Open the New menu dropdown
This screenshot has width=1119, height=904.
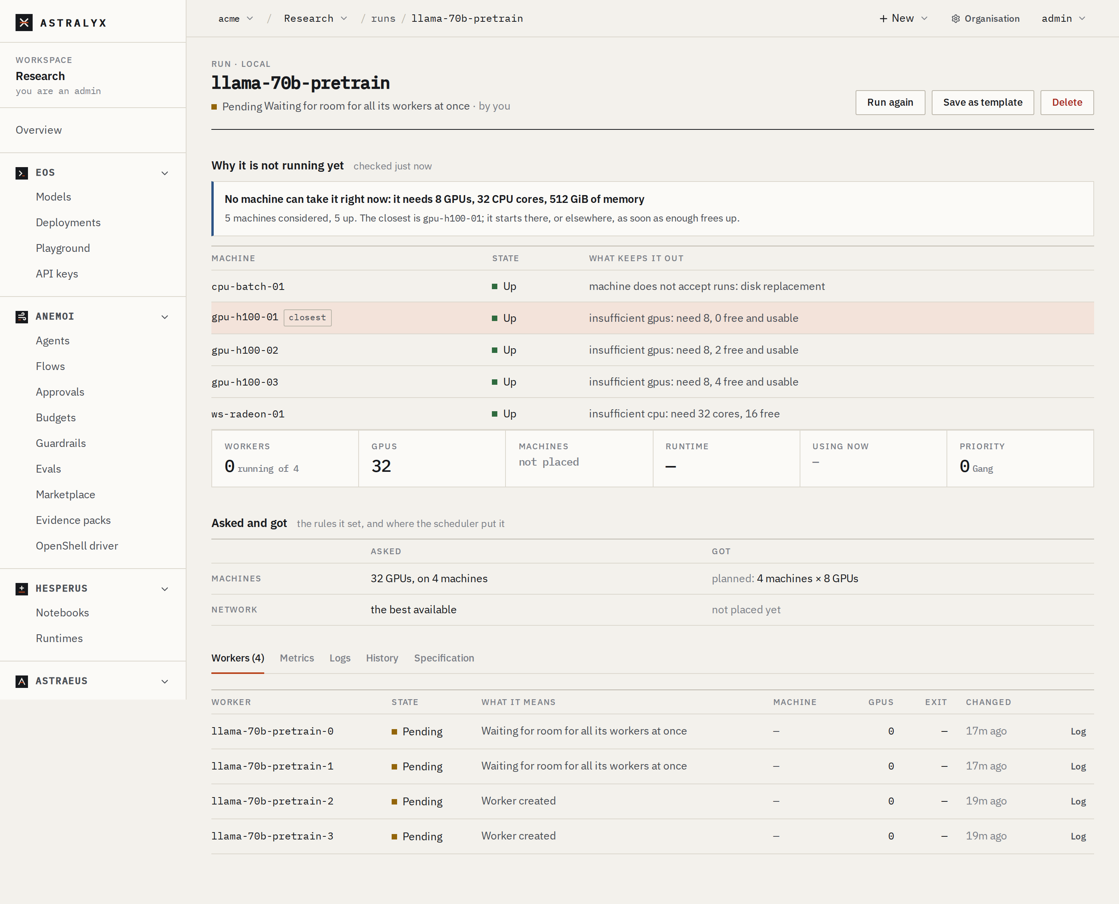pos(903,19)
